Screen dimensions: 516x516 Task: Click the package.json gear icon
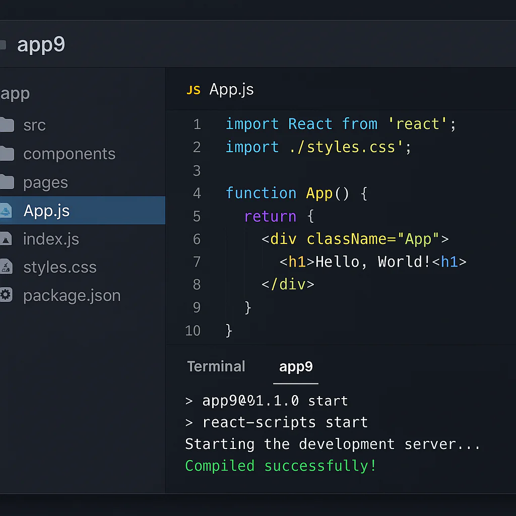pyautogui.click(x=6, y=295)
